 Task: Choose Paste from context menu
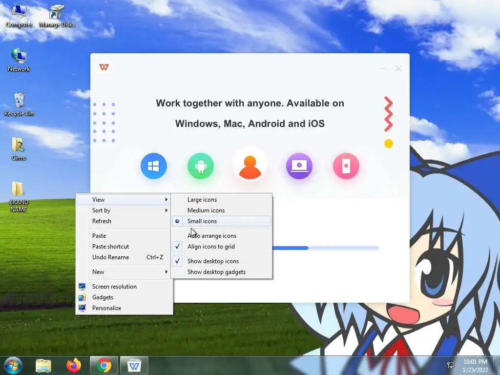[x=124, y=236]
